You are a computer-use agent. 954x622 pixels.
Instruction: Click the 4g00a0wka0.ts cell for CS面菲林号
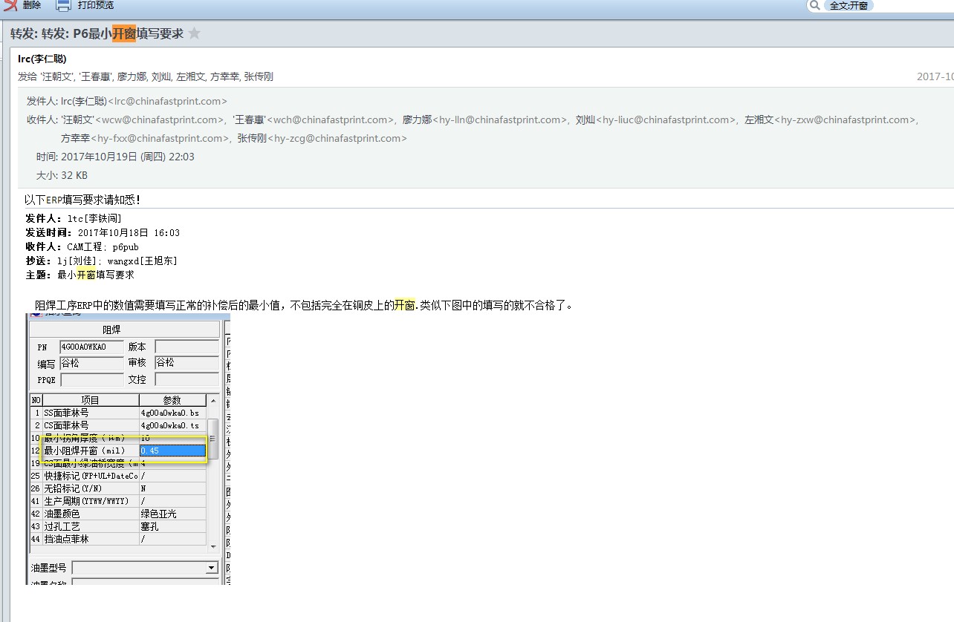[172, 425]
